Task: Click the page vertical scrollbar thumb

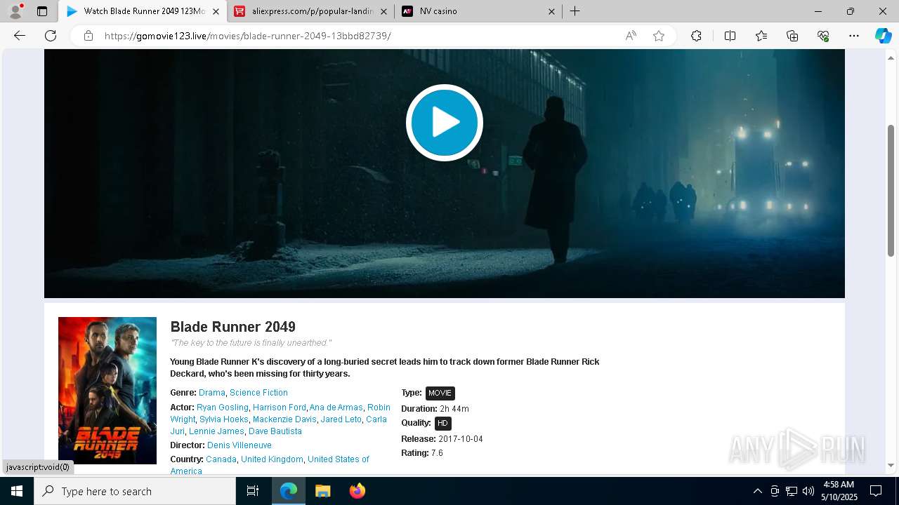Action: [x=891, y=191]
